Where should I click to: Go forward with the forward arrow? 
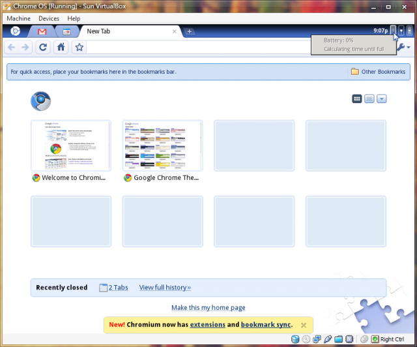pyautogui.click(x=25, y=48)
